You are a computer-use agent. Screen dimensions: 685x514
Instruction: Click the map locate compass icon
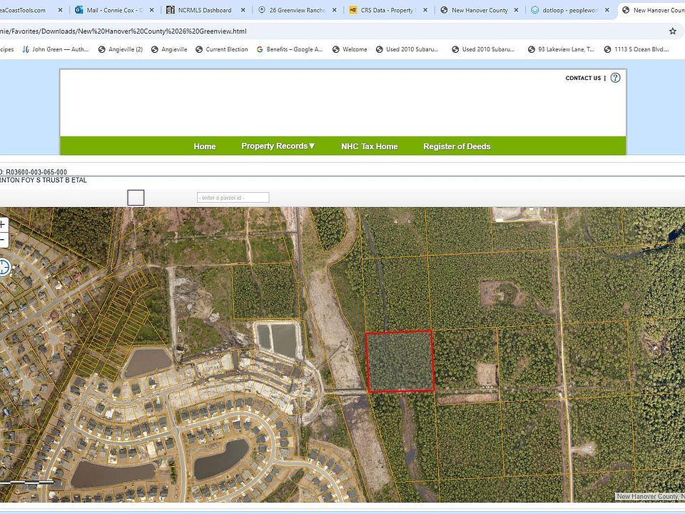4,268
